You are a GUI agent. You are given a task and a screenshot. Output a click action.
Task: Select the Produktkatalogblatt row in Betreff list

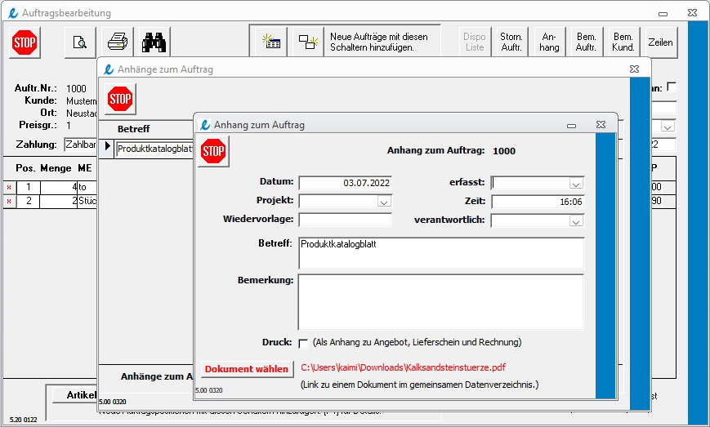pos(154,149)
